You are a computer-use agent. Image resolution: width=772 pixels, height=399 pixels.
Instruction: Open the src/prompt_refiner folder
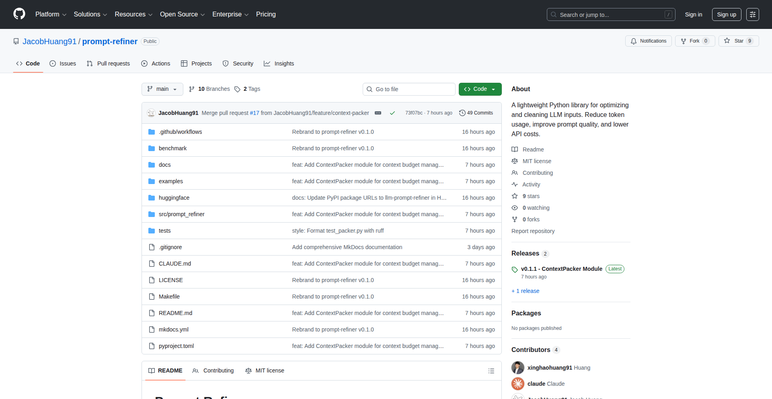coord(181,214)
